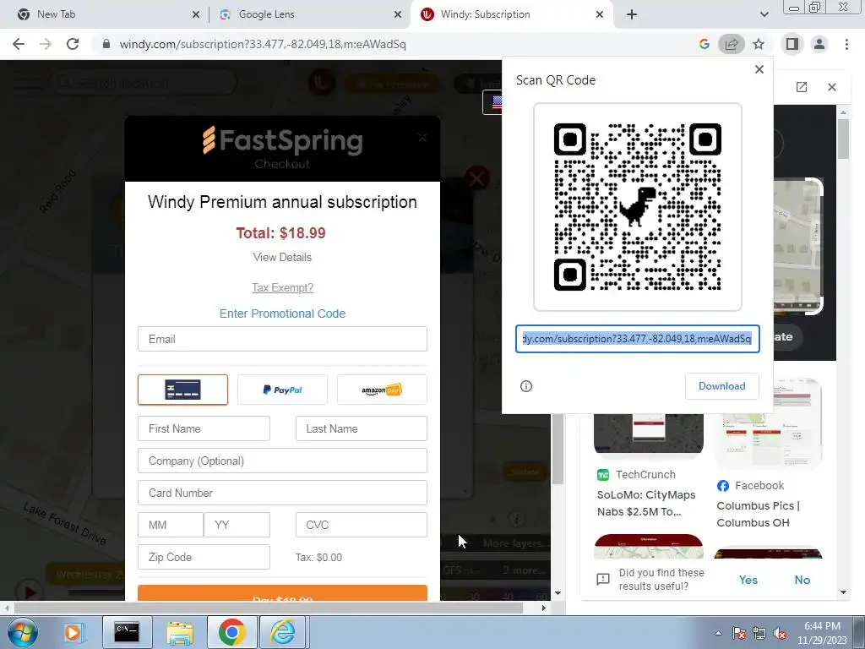Image resolution: width=865 pixels, height=649 pixels.
Task: Download the QR code
Action: coord(721,385)
